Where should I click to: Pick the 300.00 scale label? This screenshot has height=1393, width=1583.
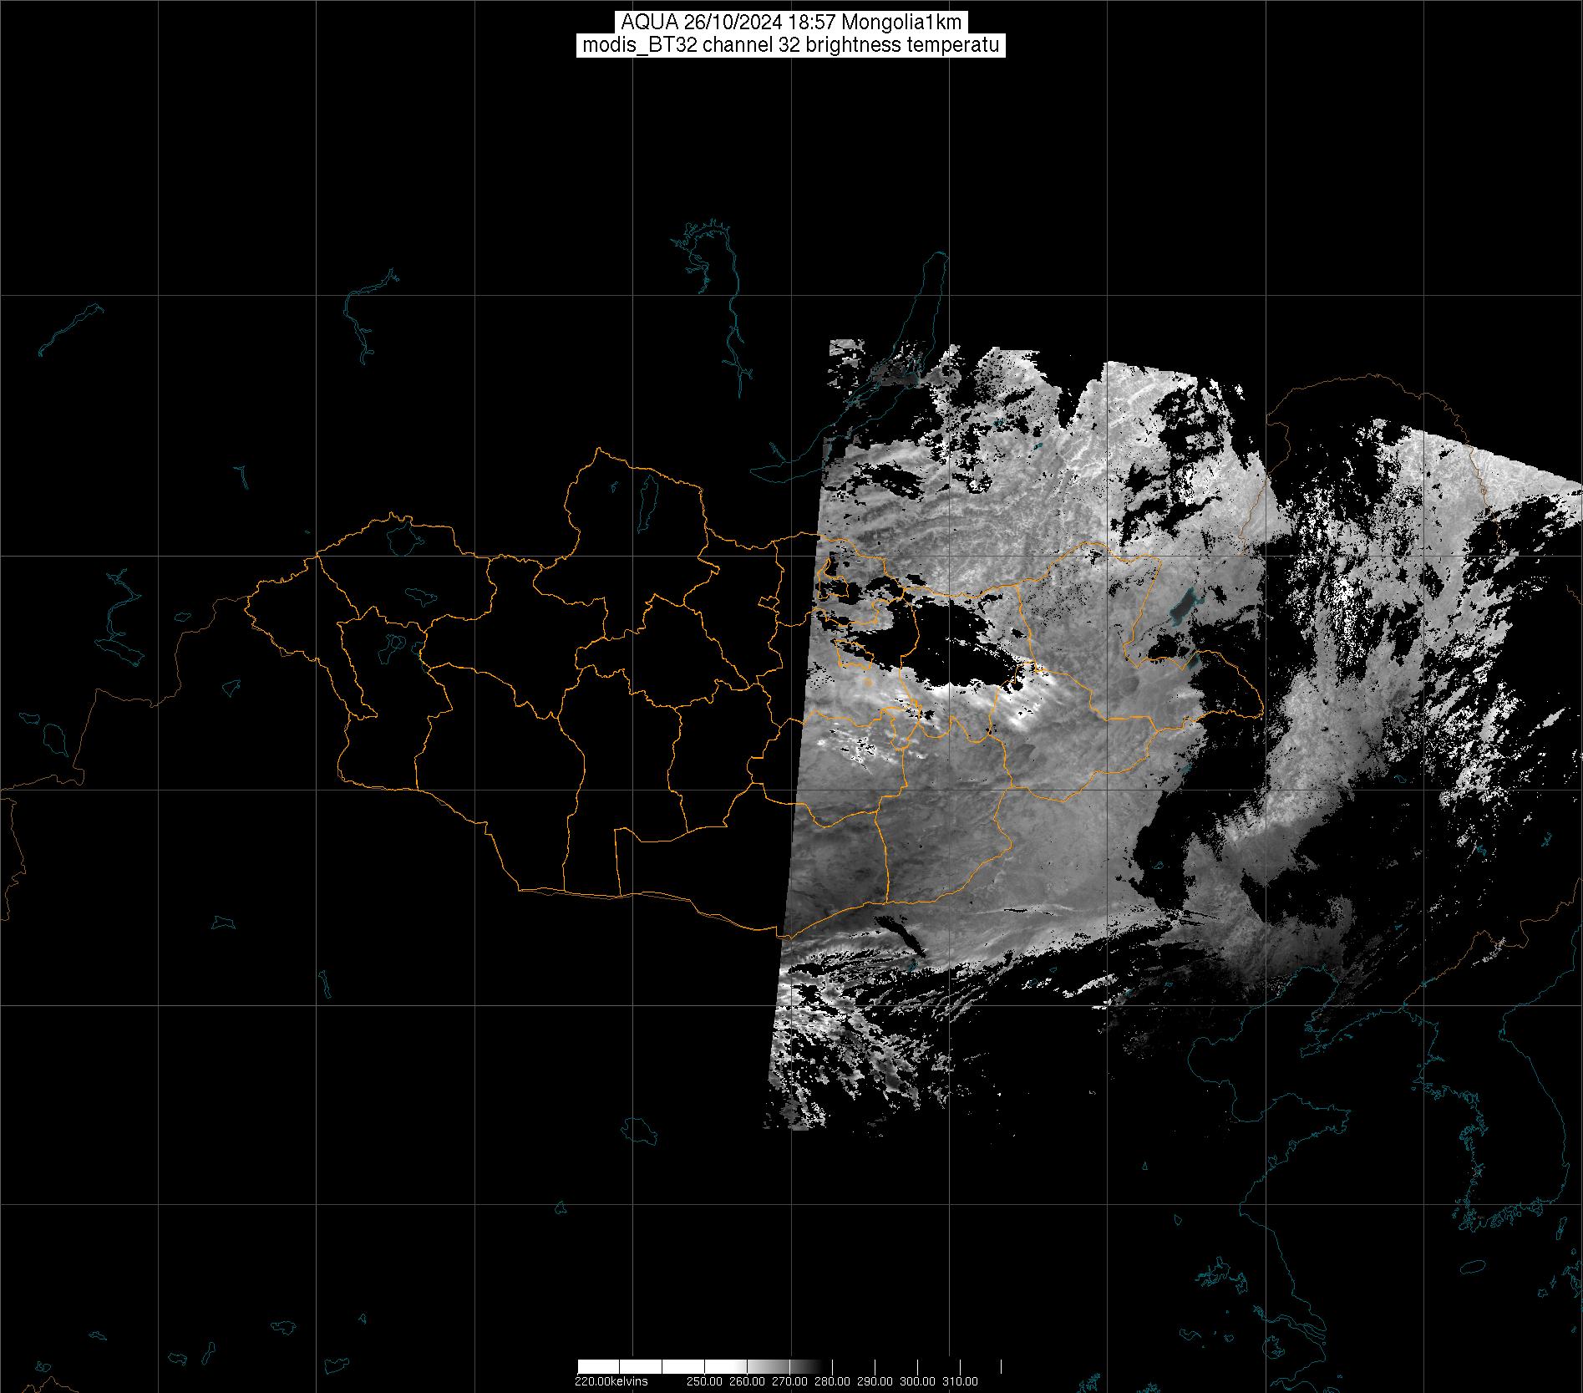(918, 1380)
